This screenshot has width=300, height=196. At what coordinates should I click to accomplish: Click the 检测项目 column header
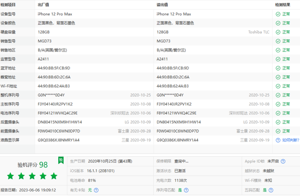click(8, 5)
